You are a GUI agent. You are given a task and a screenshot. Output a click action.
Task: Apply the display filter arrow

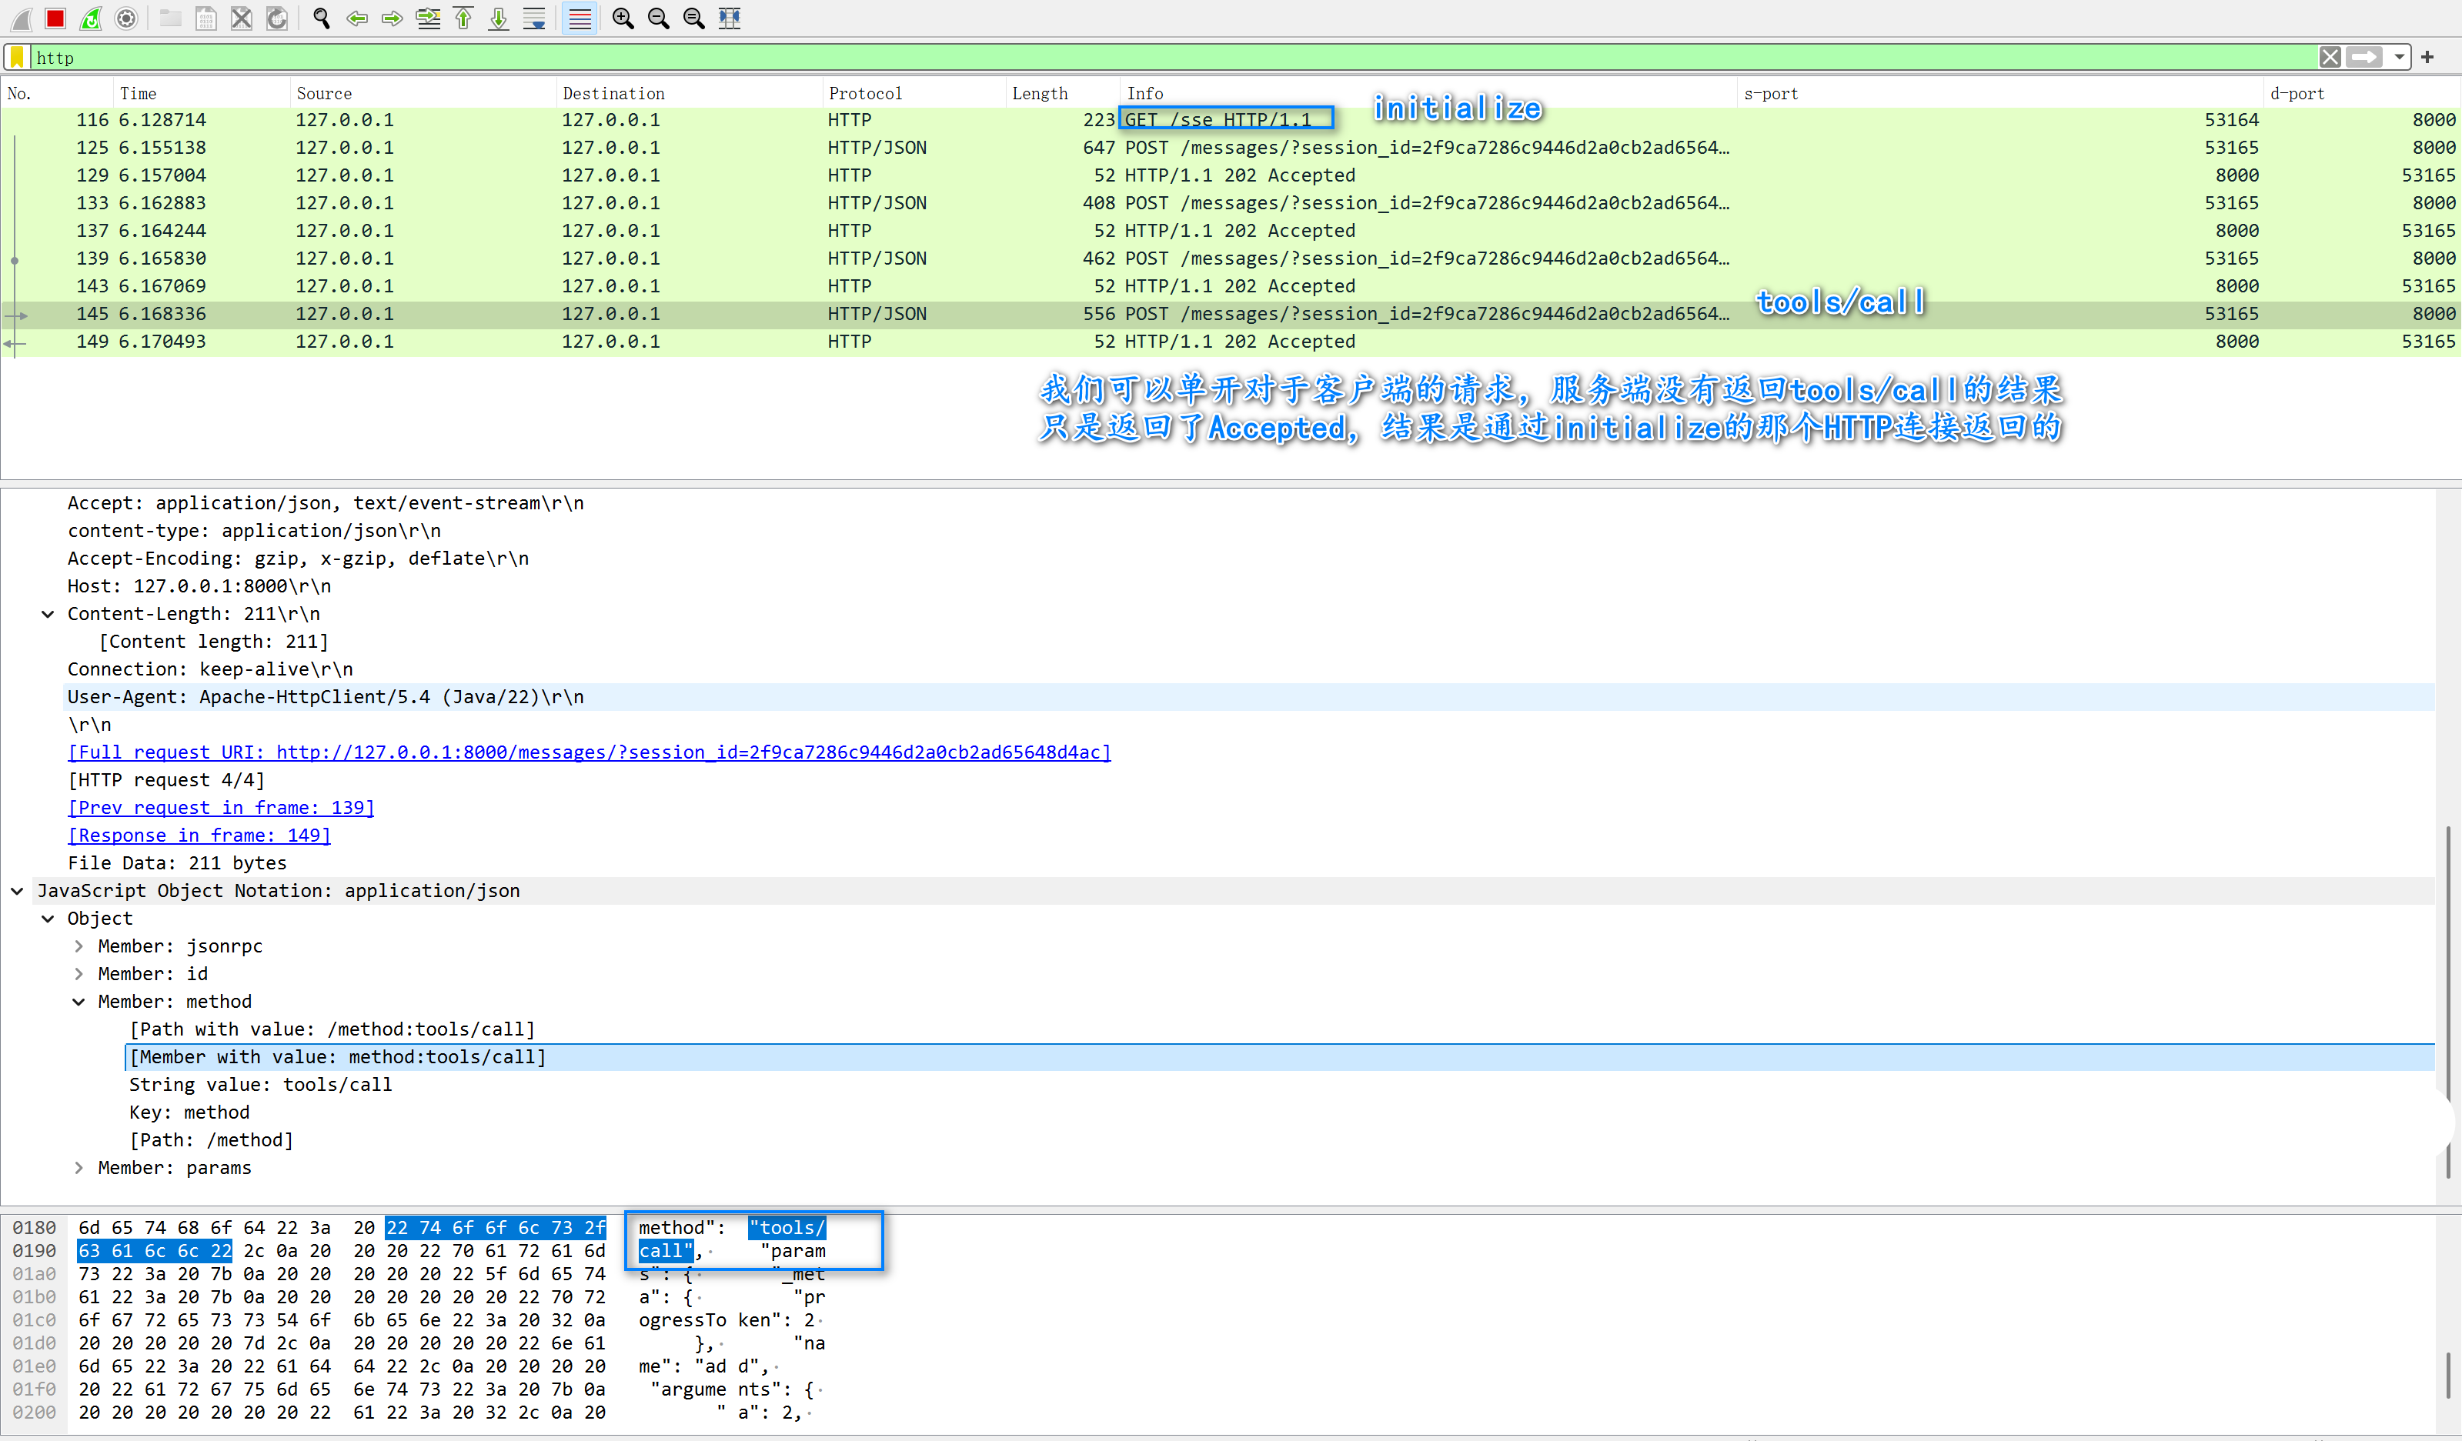coord(2364,58)
